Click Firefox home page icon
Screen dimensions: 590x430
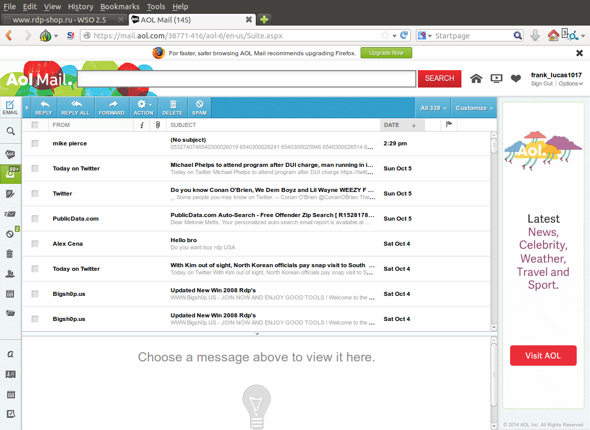pyautogui.click(x=553, y=35)
